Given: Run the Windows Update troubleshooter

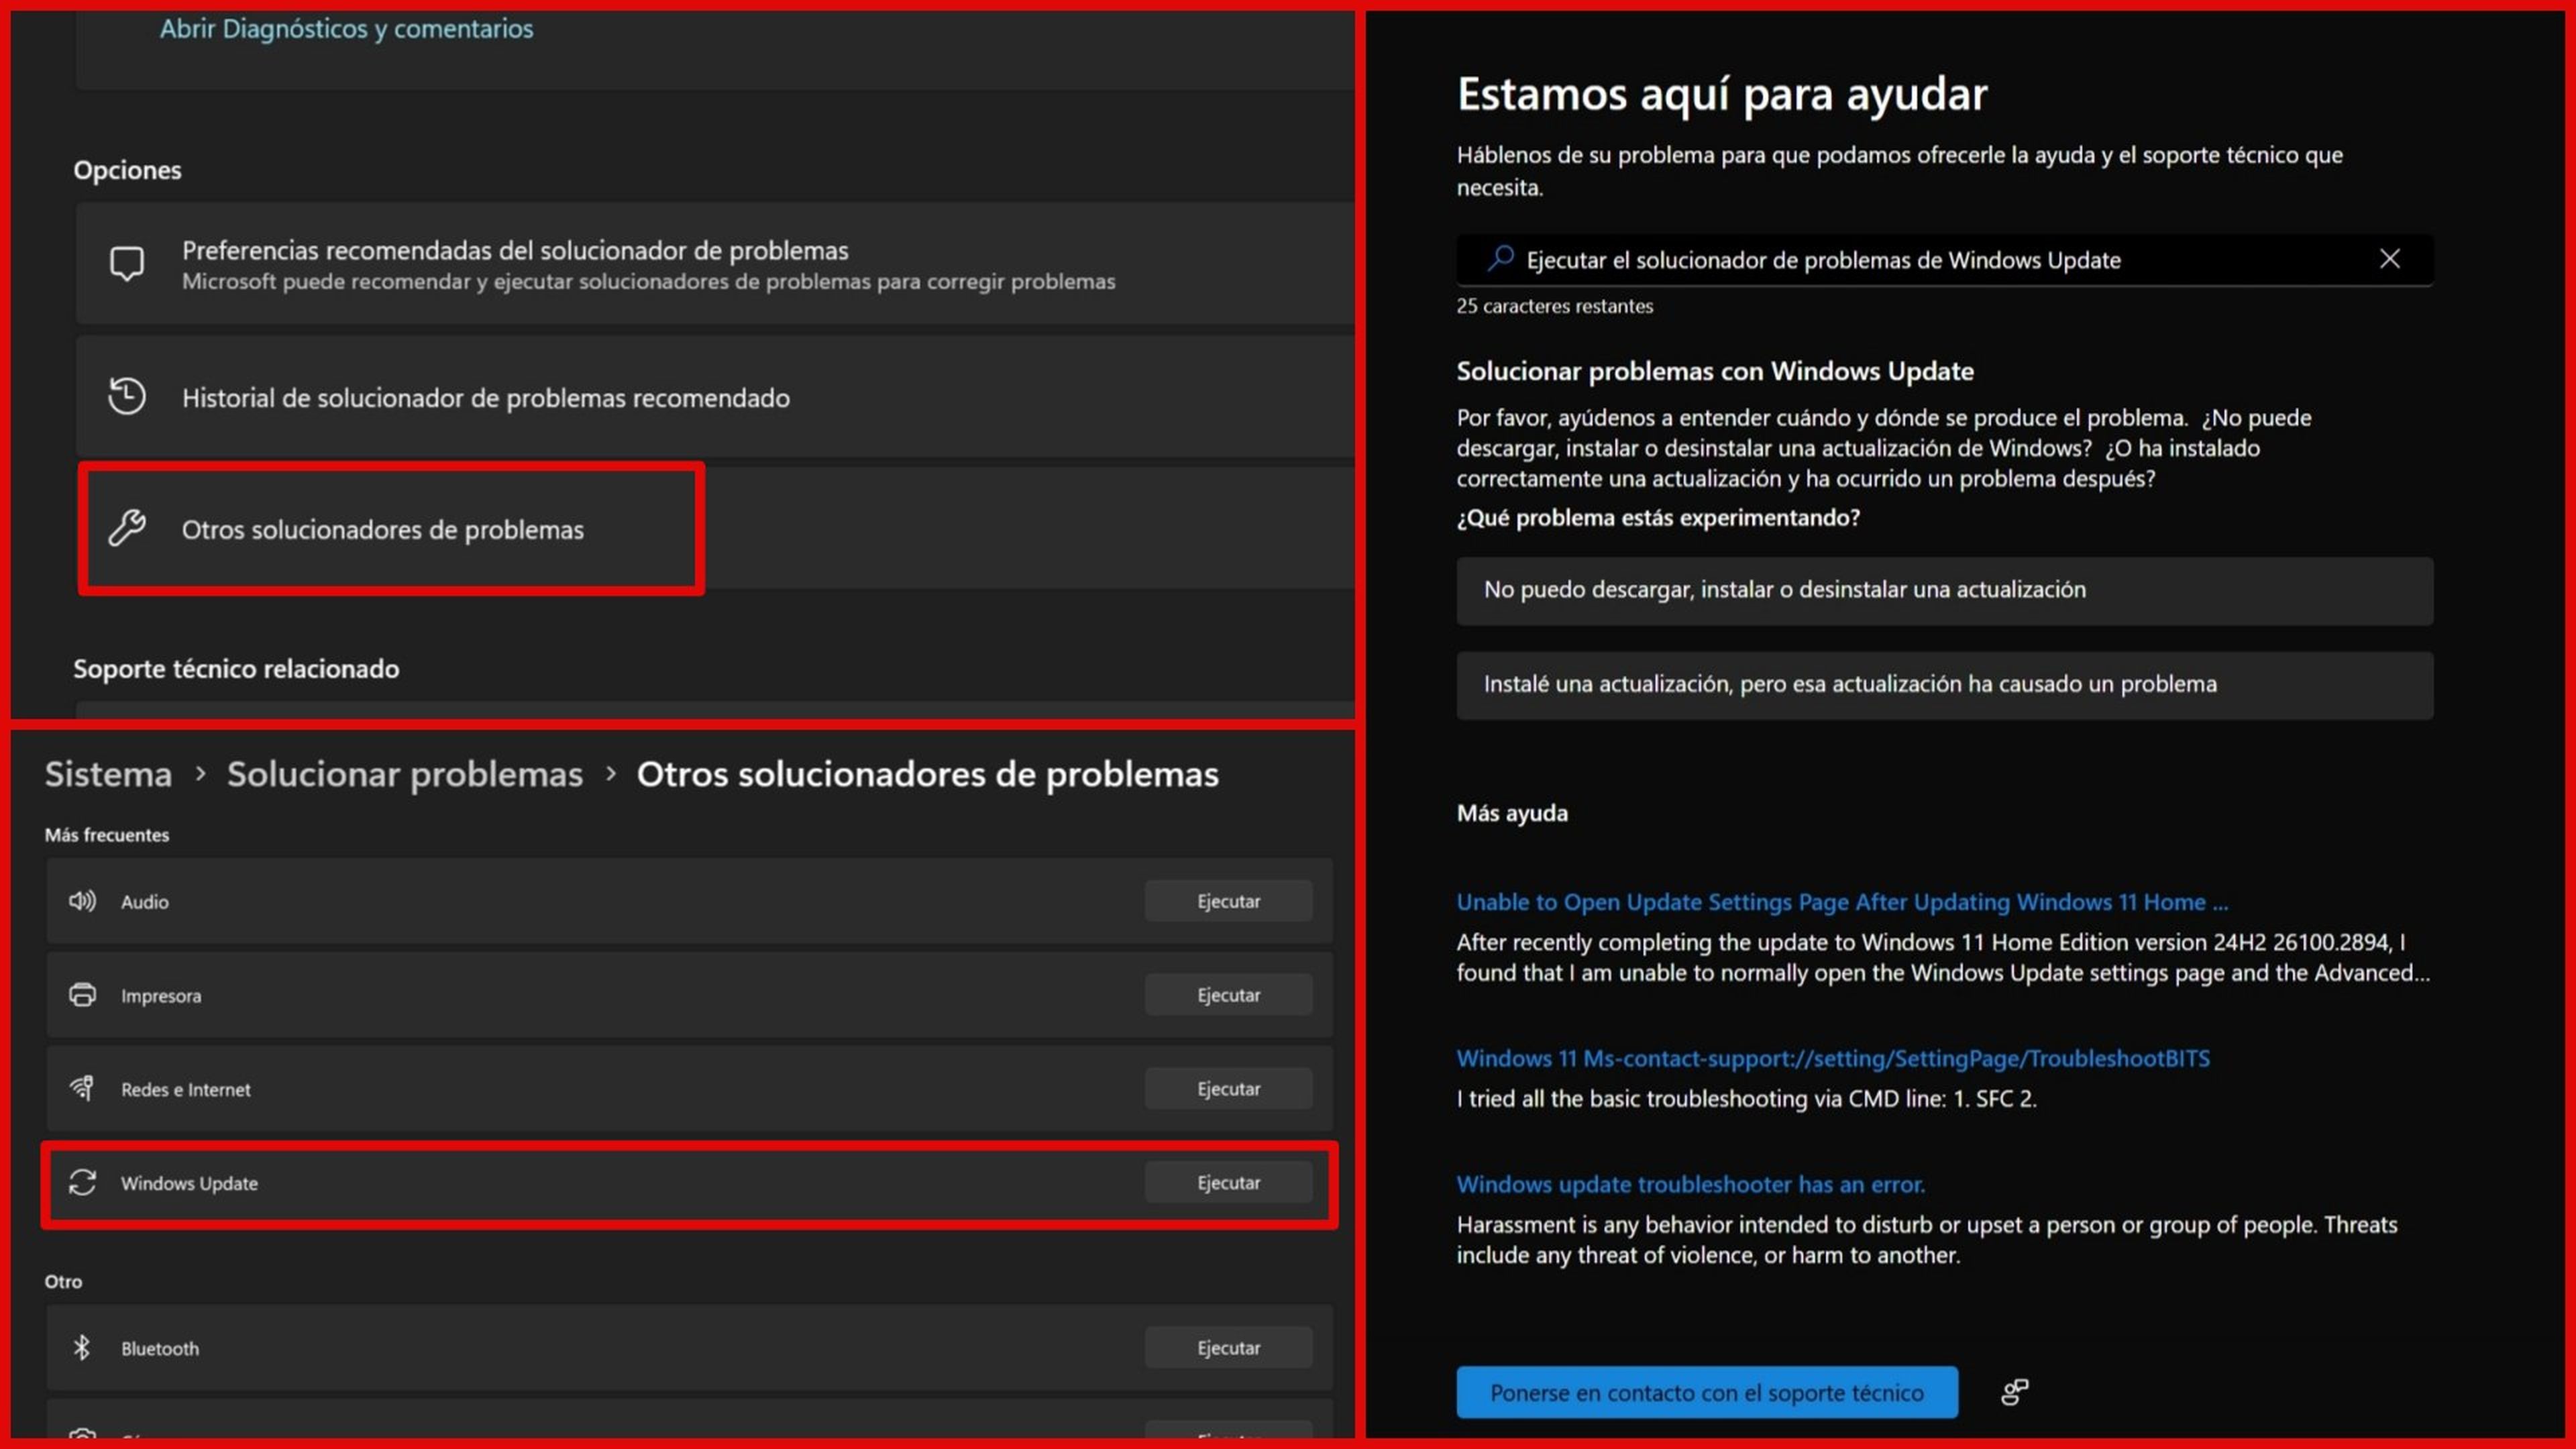Looking at the screenshot, I should point(1228,1182).
